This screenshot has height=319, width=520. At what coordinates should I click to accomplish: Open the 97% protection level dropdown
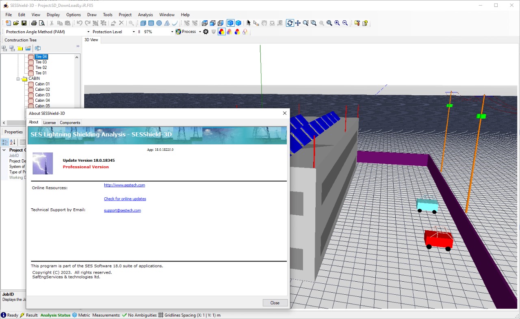[172, 32]
